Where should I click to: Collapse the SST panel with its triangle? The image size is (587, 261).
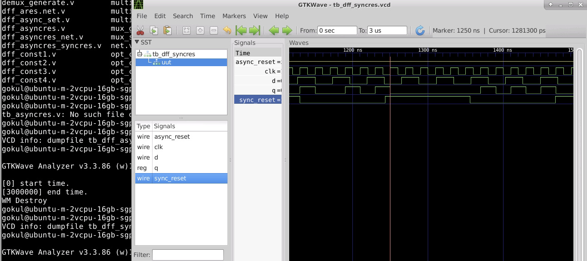coord(137,41)
